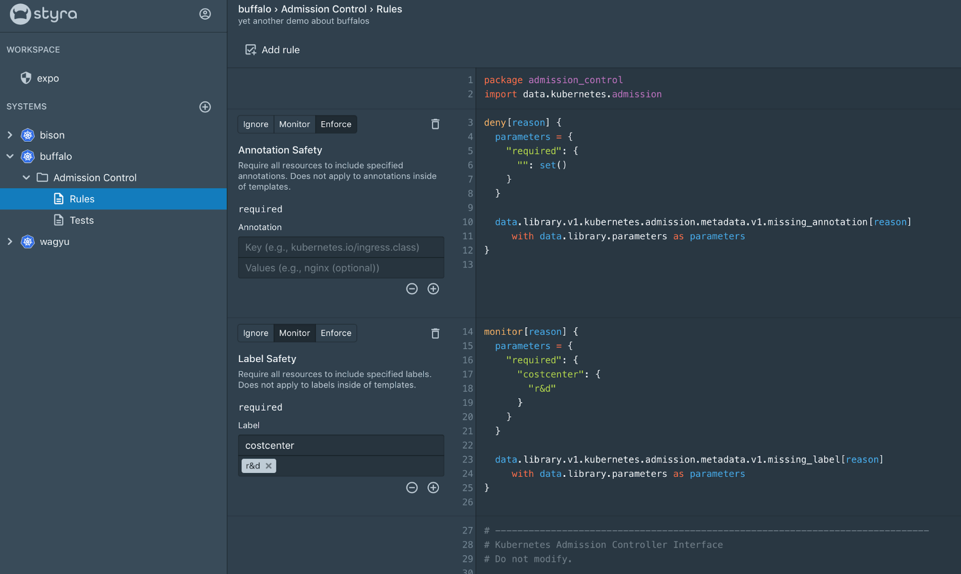Click the set() code on line 6
Viewport: 961px width, 574px height.
point(553,165)
